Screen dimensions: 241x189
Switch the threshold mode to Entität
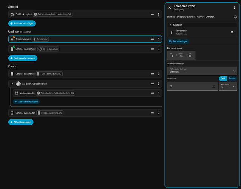click(232, 78)
